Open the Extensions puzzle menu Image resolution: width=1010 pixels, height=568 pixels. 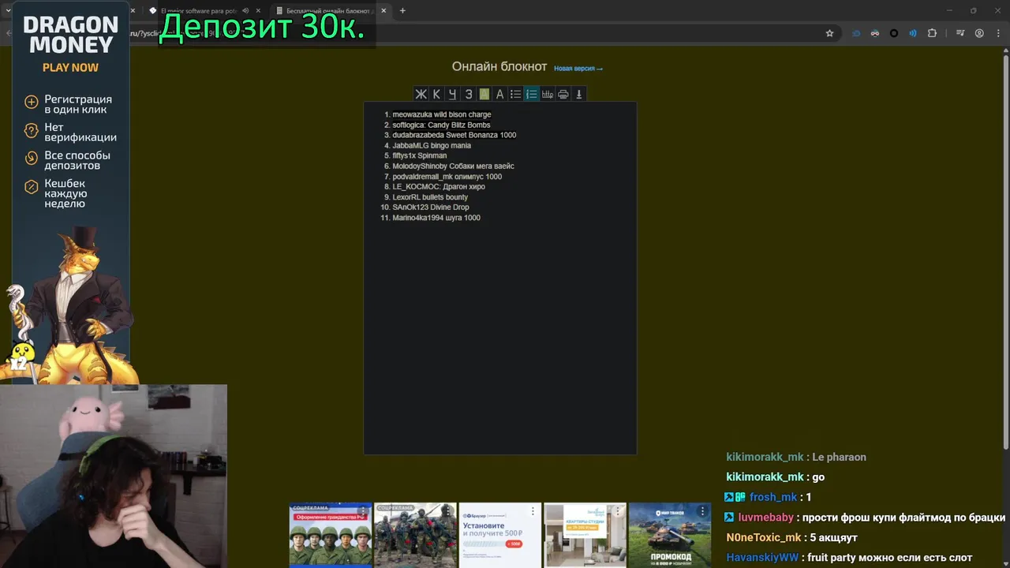932,33
